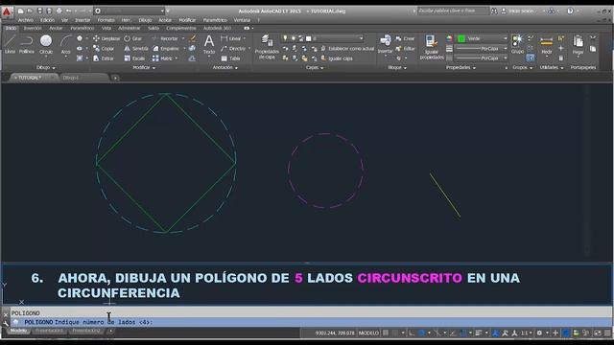Click Igualar propiedades
The image size is (614, 345).
[x=432, y=47]
